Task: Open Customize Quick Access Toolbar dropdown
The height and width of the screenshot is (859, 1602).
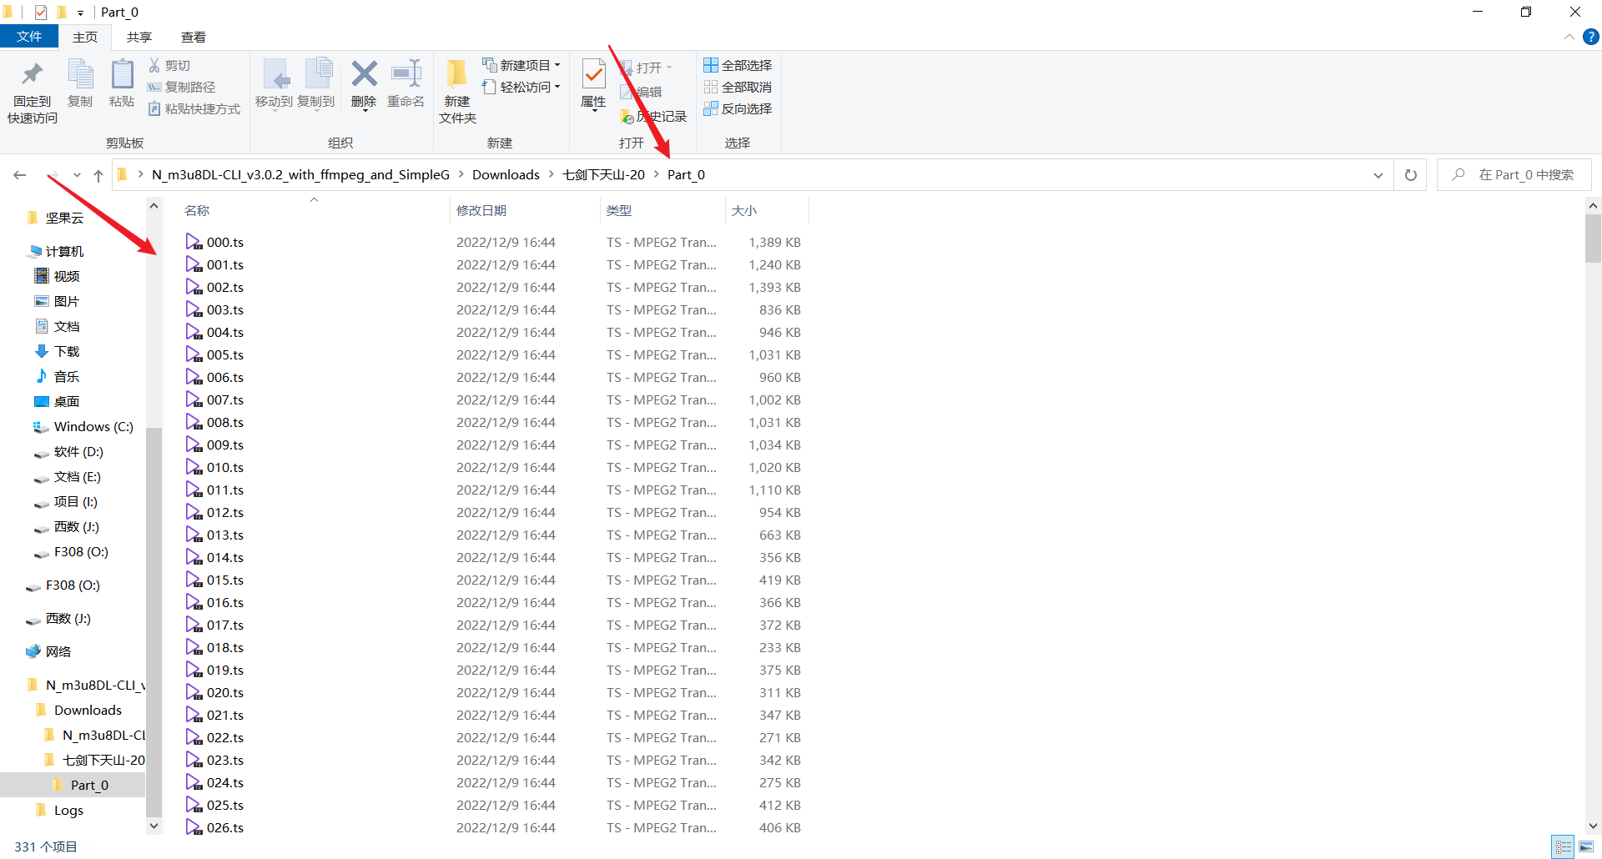Action: (80, 13)
